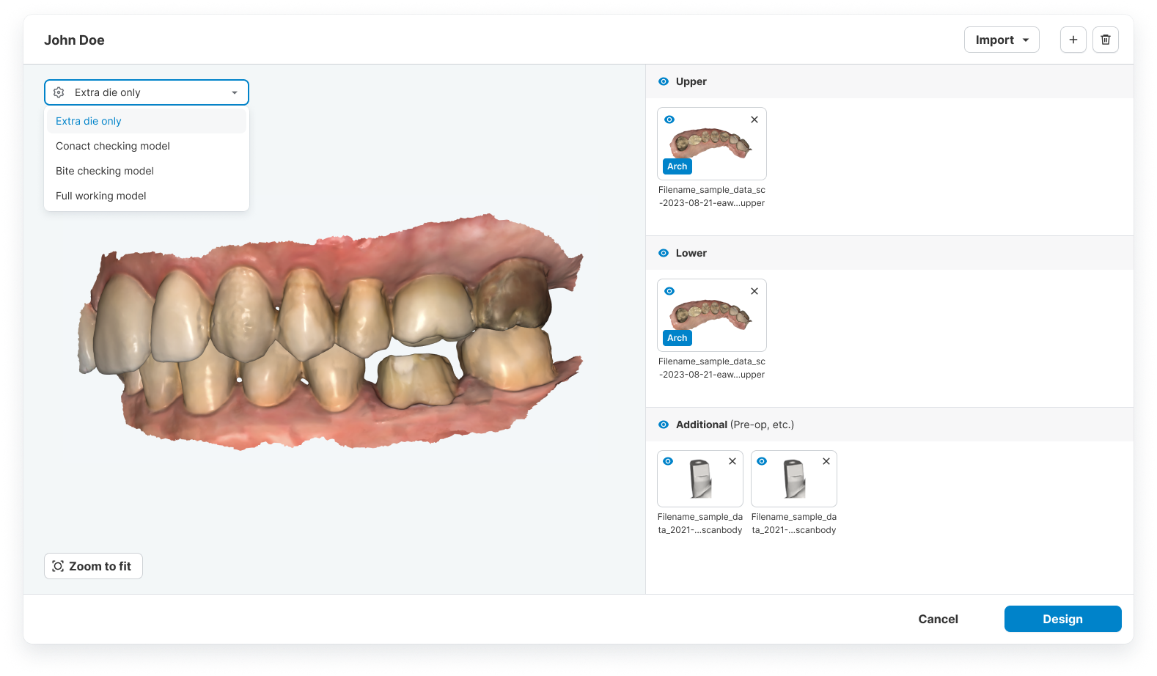Click the Zoom to fit button
Image resolution: width=1157 pixels, height=676 pixels.
[x=93, y=566]
